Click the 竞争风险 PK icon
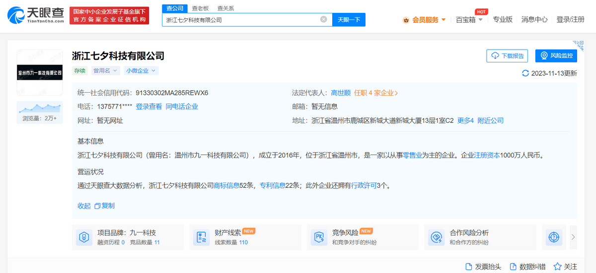This screenshot has width=596, height=273. (x=319, y=237)
